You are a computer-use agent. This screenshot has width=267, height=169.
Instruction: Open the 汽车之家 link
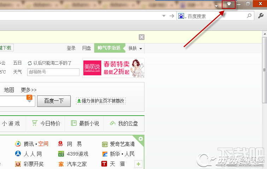[x=77, y=164]
